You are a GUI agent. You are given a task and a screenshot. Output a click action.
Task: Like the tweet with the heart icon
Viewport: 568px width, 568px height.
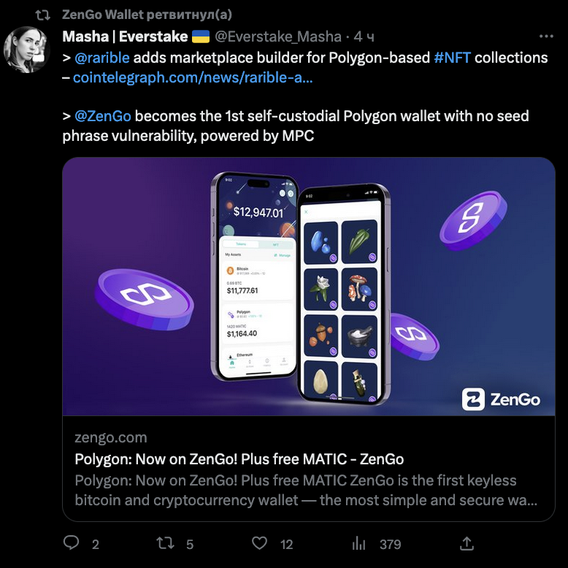[259, 543]
